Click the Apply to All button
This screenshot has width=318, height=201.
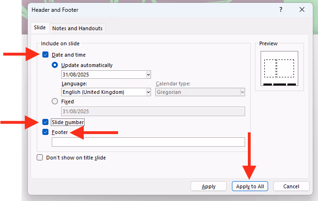(250, 186)
